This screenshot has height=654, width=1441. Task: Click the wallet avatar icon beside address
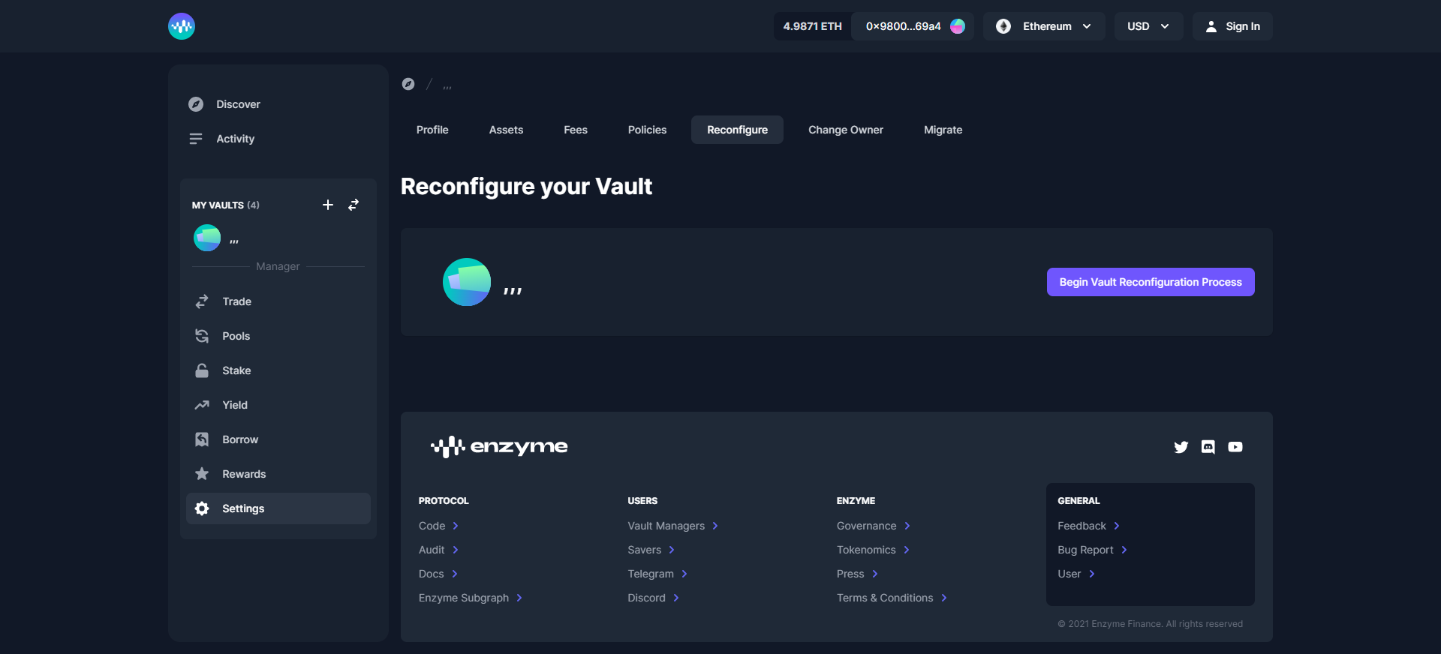coord(958,26)
